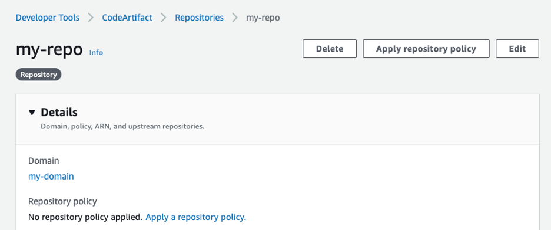Click the Domain field label
This screenshot has height=230, width=551.
click(44, 161)
